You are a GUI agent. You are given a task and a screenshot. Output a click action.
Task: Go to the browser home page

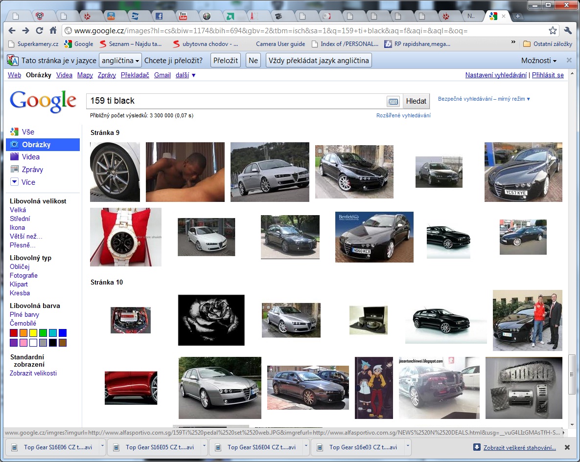coord(53,31)
